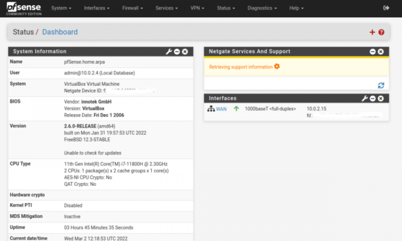Open the Services menu
The image size is (402, 241).
[167, 8]
